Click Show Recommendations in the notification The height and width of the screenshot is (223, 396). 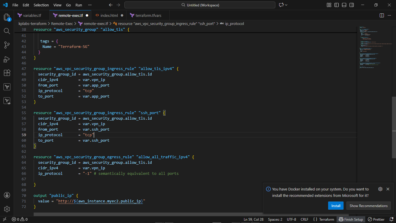[x=368, y=206]
